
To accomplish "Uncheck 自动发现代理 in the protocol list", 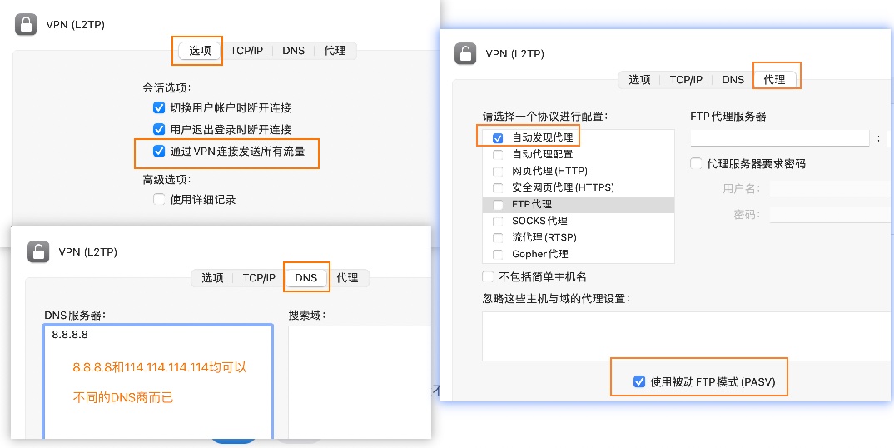I will 498,137.
